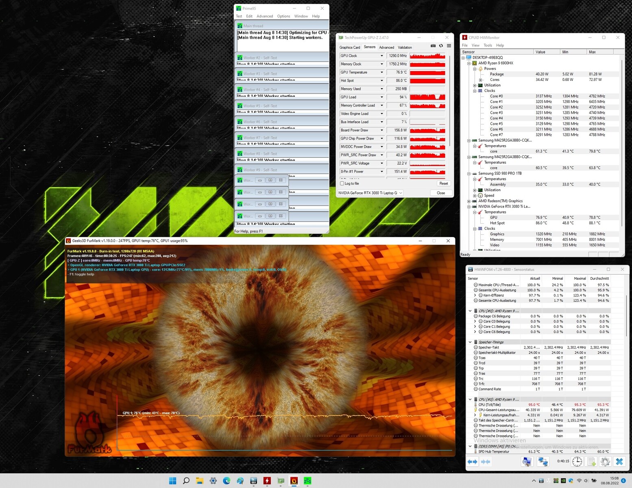The image size is (632, 488).
Task: Switch to GPU-Z via its taskbar icon
Action: (x=281, y=481)
